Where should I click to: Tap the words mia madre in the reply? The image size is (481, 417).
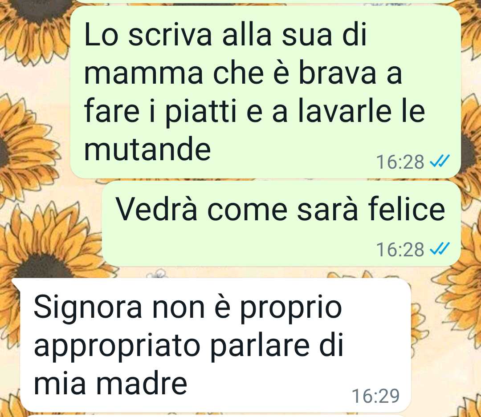coord(110,384)
